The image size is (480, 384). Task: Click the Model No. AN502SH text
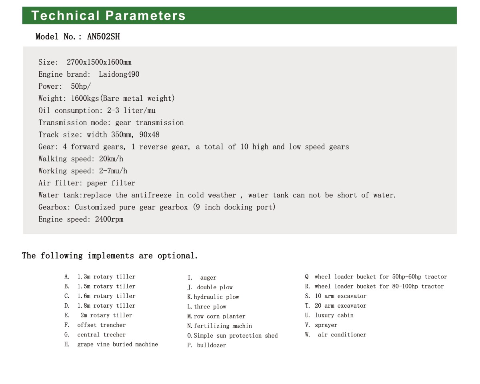[78, 37]
